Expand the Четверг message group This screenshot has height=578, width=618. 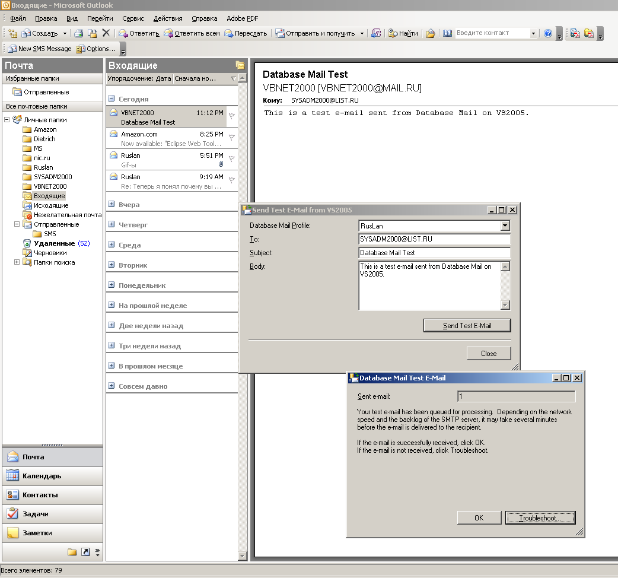[112, 224]
